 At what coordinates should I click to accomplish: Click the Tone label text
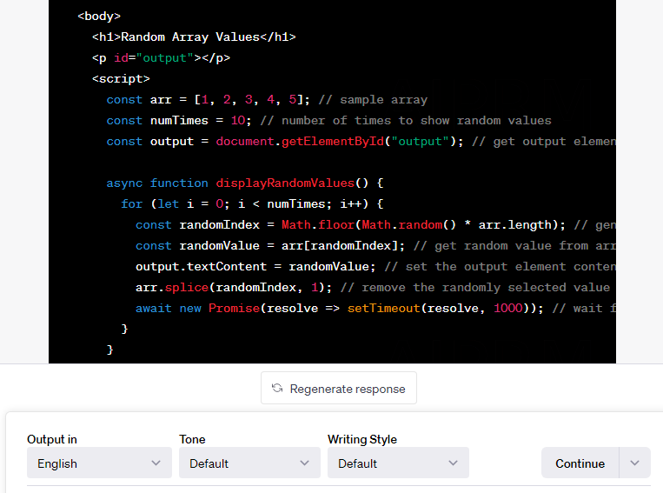pos(192,439)
